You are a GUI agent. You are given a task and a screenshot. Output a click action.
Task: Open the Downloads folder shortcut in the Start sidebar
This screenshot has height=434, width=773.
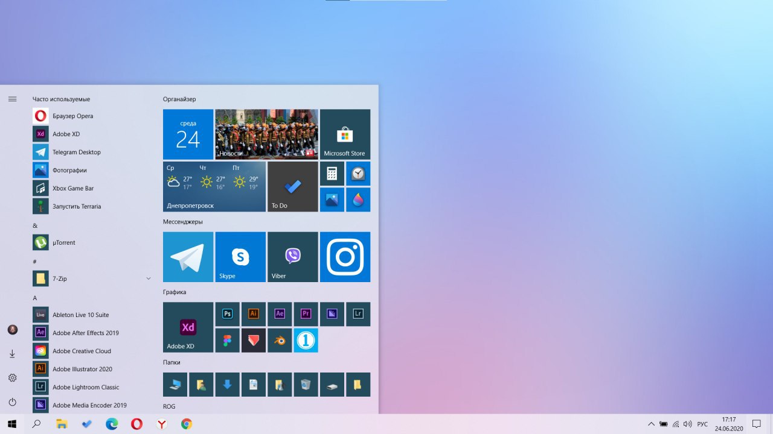(12, 354)
